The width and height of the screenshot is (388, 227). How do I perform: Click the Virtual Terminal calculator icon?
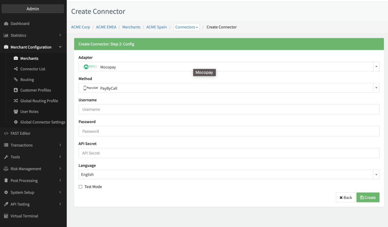[x=6, y=216]
